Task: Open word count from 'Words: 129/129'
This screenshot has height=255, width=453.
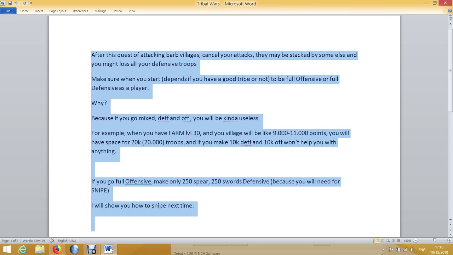Action: tap(34, 241)
